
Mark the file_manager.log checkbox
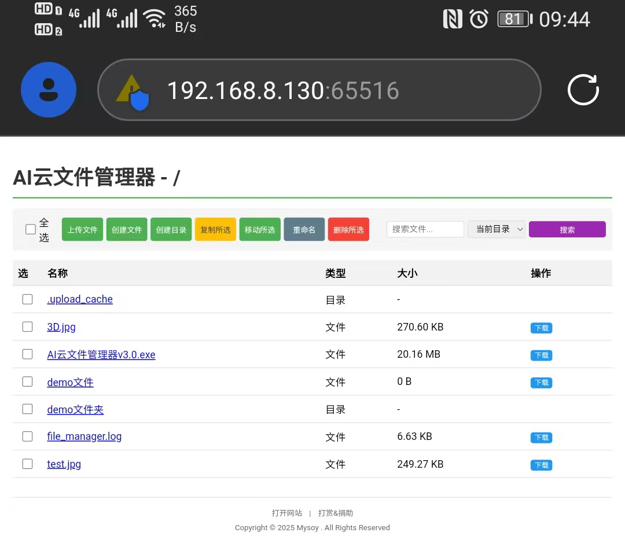[x=28, y=436]
